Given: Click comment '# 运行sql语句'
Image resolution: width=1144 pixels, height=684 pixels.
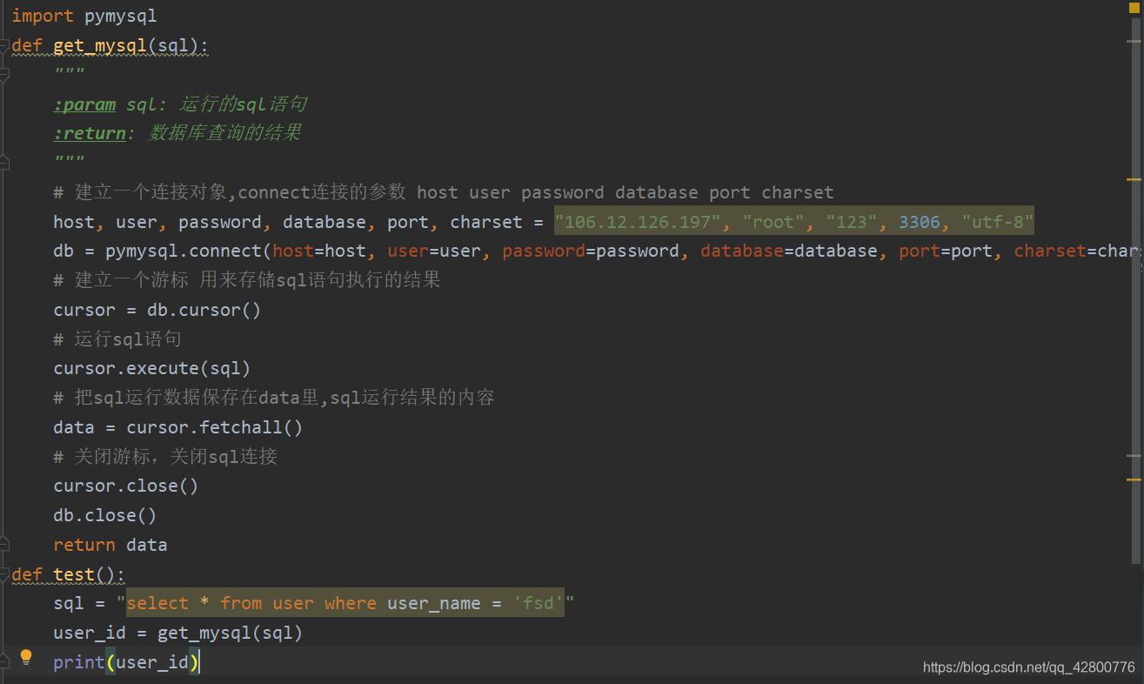Looking at the screenshot, I should coord(117,339).
